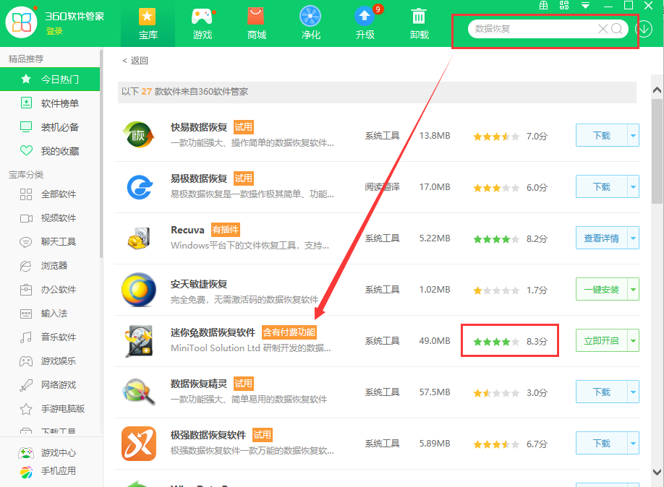Expand dropdown arrow beside 极强数据恢复软件 download
Viewport: 664px width, 487px height.
[633, 444]
